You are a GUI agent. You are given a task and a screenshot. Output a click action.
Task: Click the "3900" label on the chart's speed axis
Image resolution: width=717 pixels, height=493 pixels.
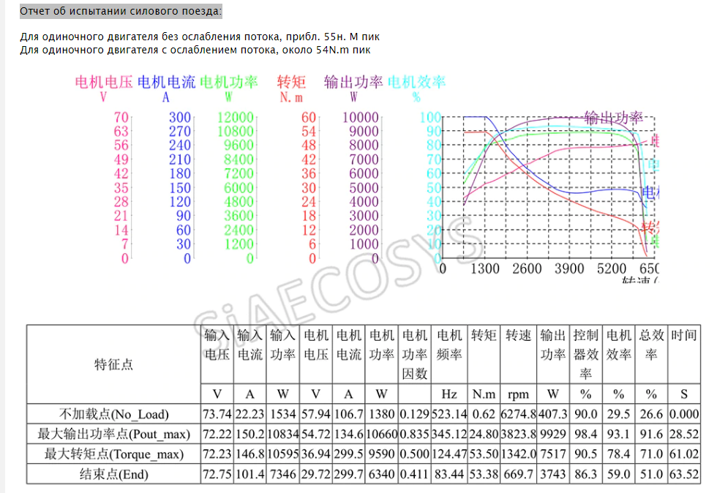(569, 268)
